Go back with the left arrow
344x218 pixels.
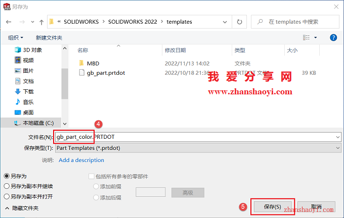9,22
